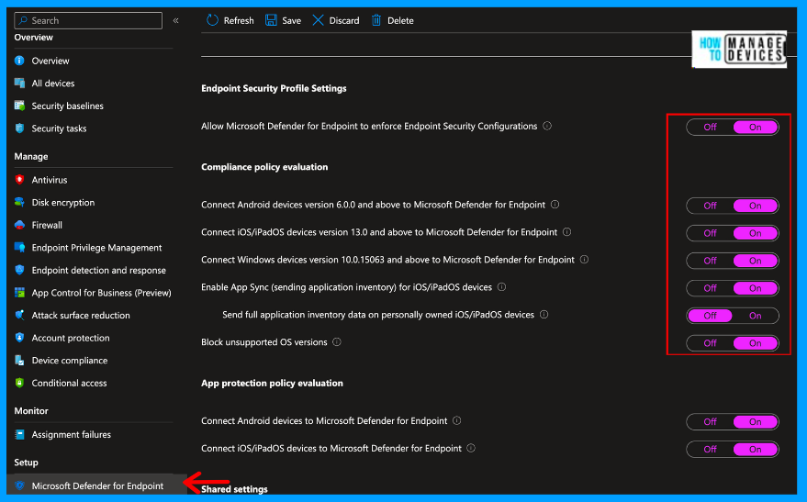This screenshot has height=502, width=807.
Task: Click info icon beside iOS/iPadOS 13.0 setting
Action: coord(566,232)
